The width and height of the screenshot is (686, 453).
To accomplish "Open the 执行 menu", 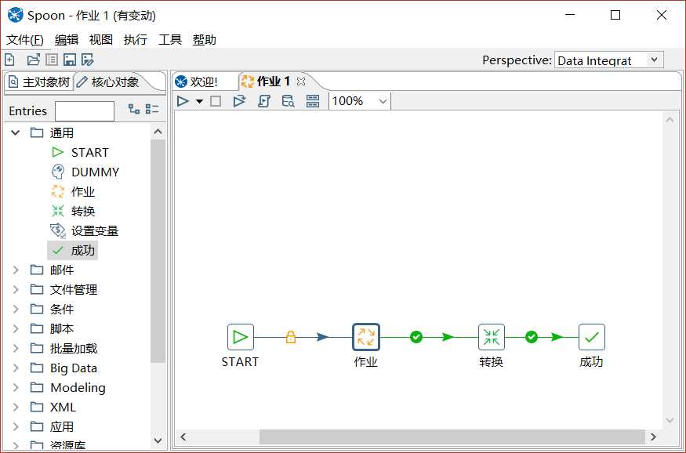I will click(136, 40).
